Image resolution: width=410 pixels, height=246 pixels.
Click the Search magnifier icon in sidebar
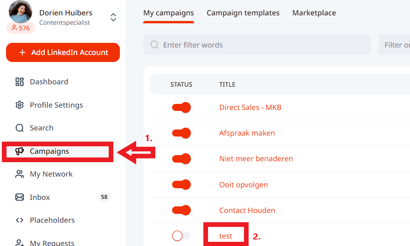click(20, 128)
